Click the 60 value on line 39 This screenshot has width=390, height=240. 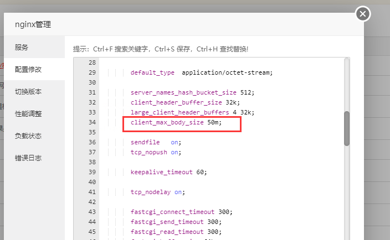coord(200,172)
